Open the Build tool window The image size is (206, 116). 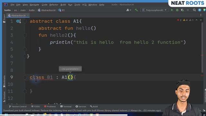(x=94, y=107)
